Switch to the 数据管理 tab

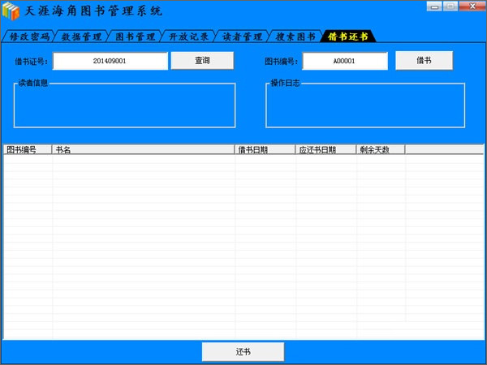tap(81, 36)
